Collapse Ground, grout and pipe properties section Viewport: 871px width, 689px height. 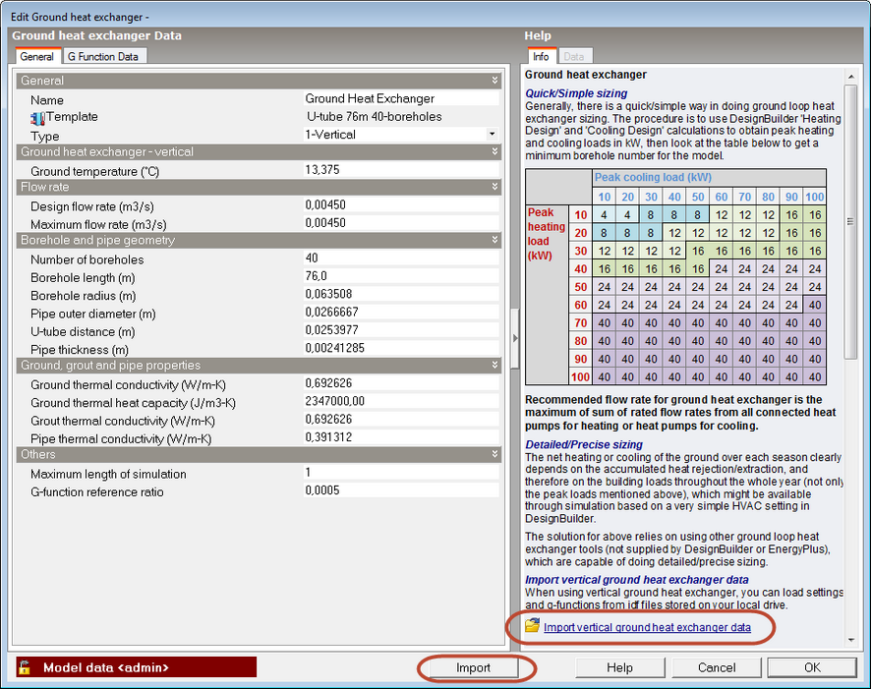(495, 366)
